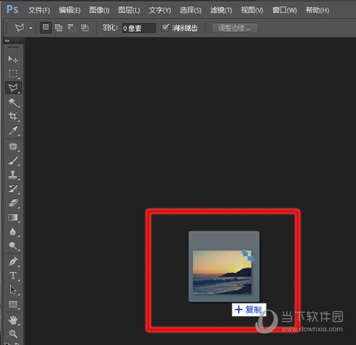
Task: Select the Move tool
Action: 13,59
